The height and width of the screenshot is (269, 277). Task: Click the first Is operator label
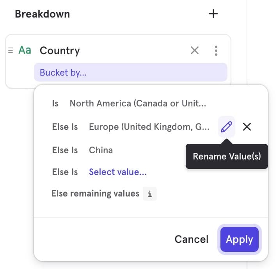click(x=55, y=103)
